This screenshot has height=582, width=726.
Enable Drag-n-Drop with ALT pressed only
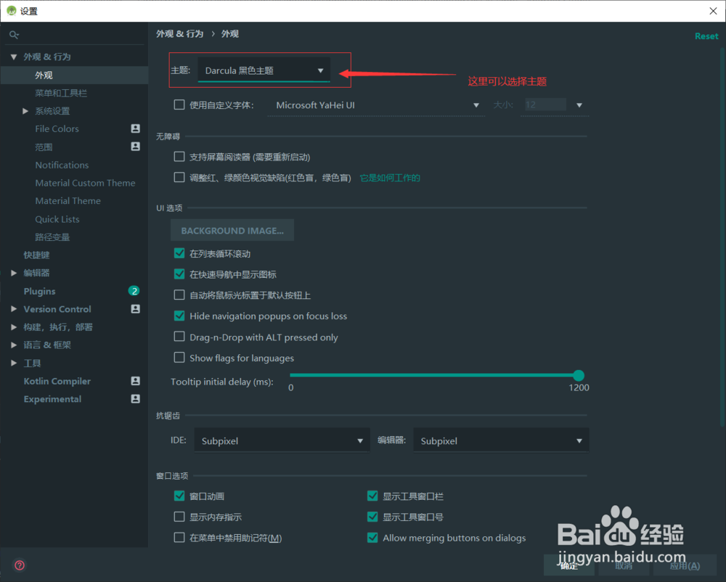point(179,336)
